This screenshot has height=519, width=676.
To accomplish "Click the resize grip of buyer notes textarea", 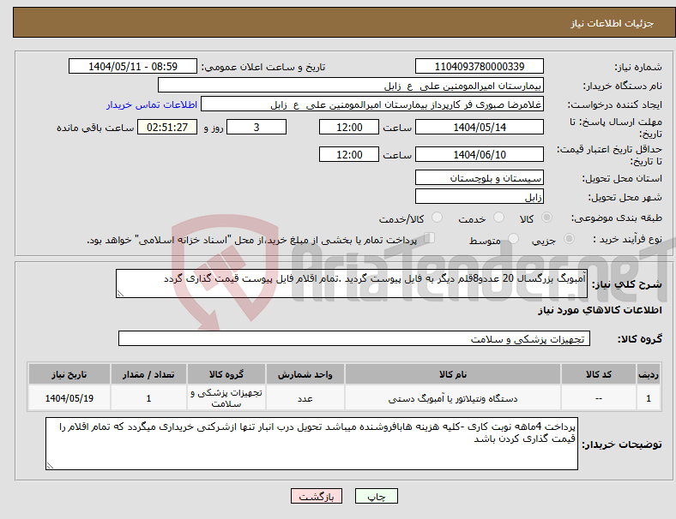I will (50, 465).
